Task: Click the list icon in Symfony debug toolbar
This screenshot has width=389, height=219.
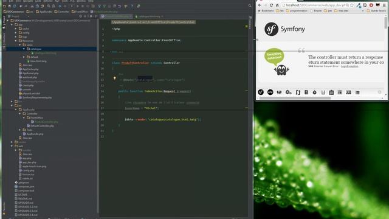Action: coord(357,92)
